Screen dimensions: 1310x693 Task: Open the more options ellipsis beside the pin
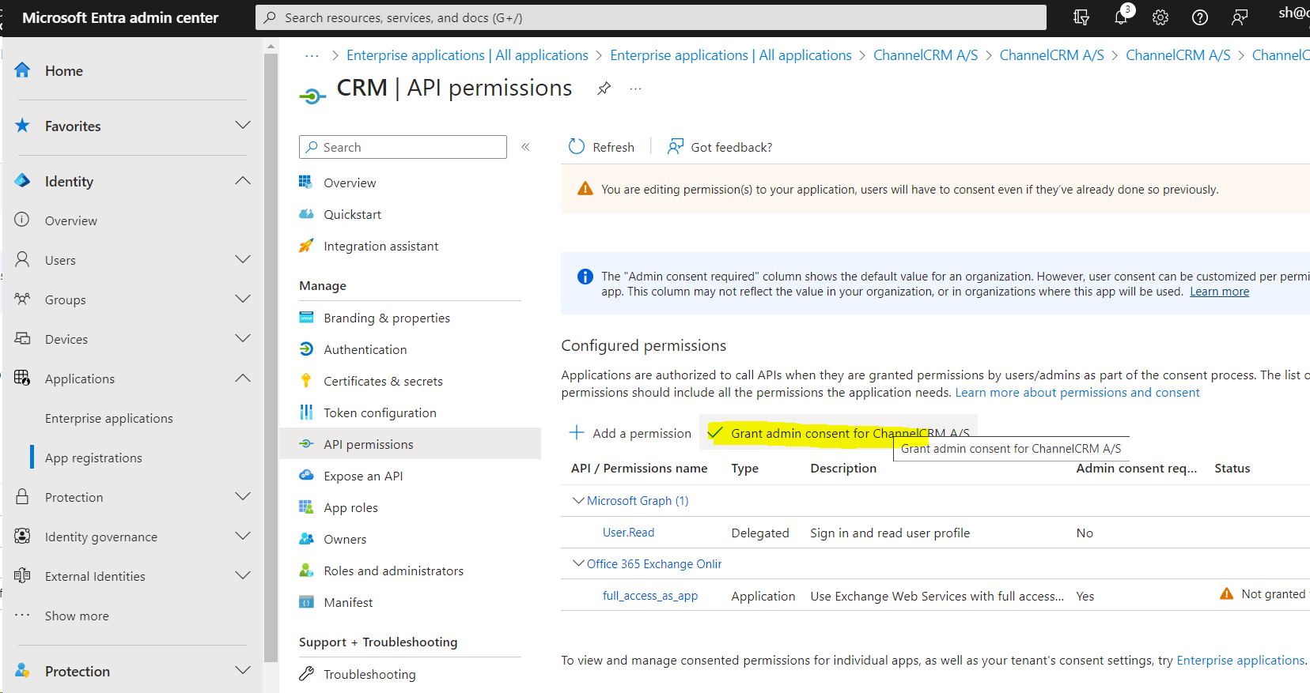(635, 89)
